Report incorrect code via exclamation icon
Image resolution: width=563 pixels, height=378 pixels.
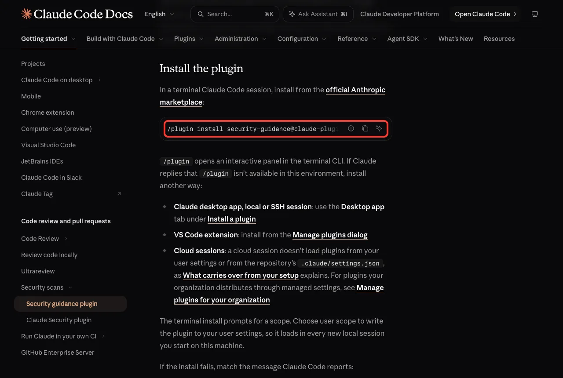(351, 129)
